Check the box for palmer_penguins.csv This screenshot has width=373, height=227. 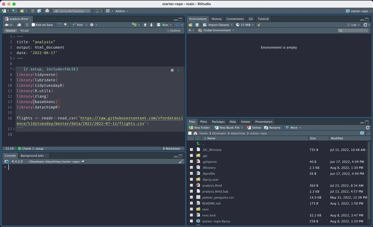[191, 197]
